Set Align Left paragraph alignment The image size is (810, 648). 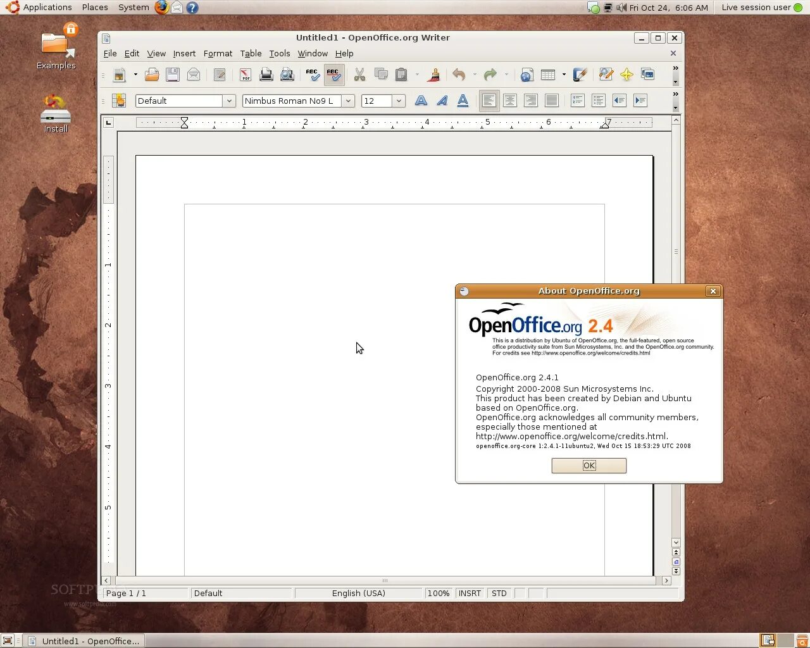(489, 101)
